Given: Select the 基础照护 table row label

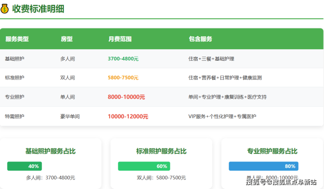Looking at the screenshot, I should coord(14,58).
